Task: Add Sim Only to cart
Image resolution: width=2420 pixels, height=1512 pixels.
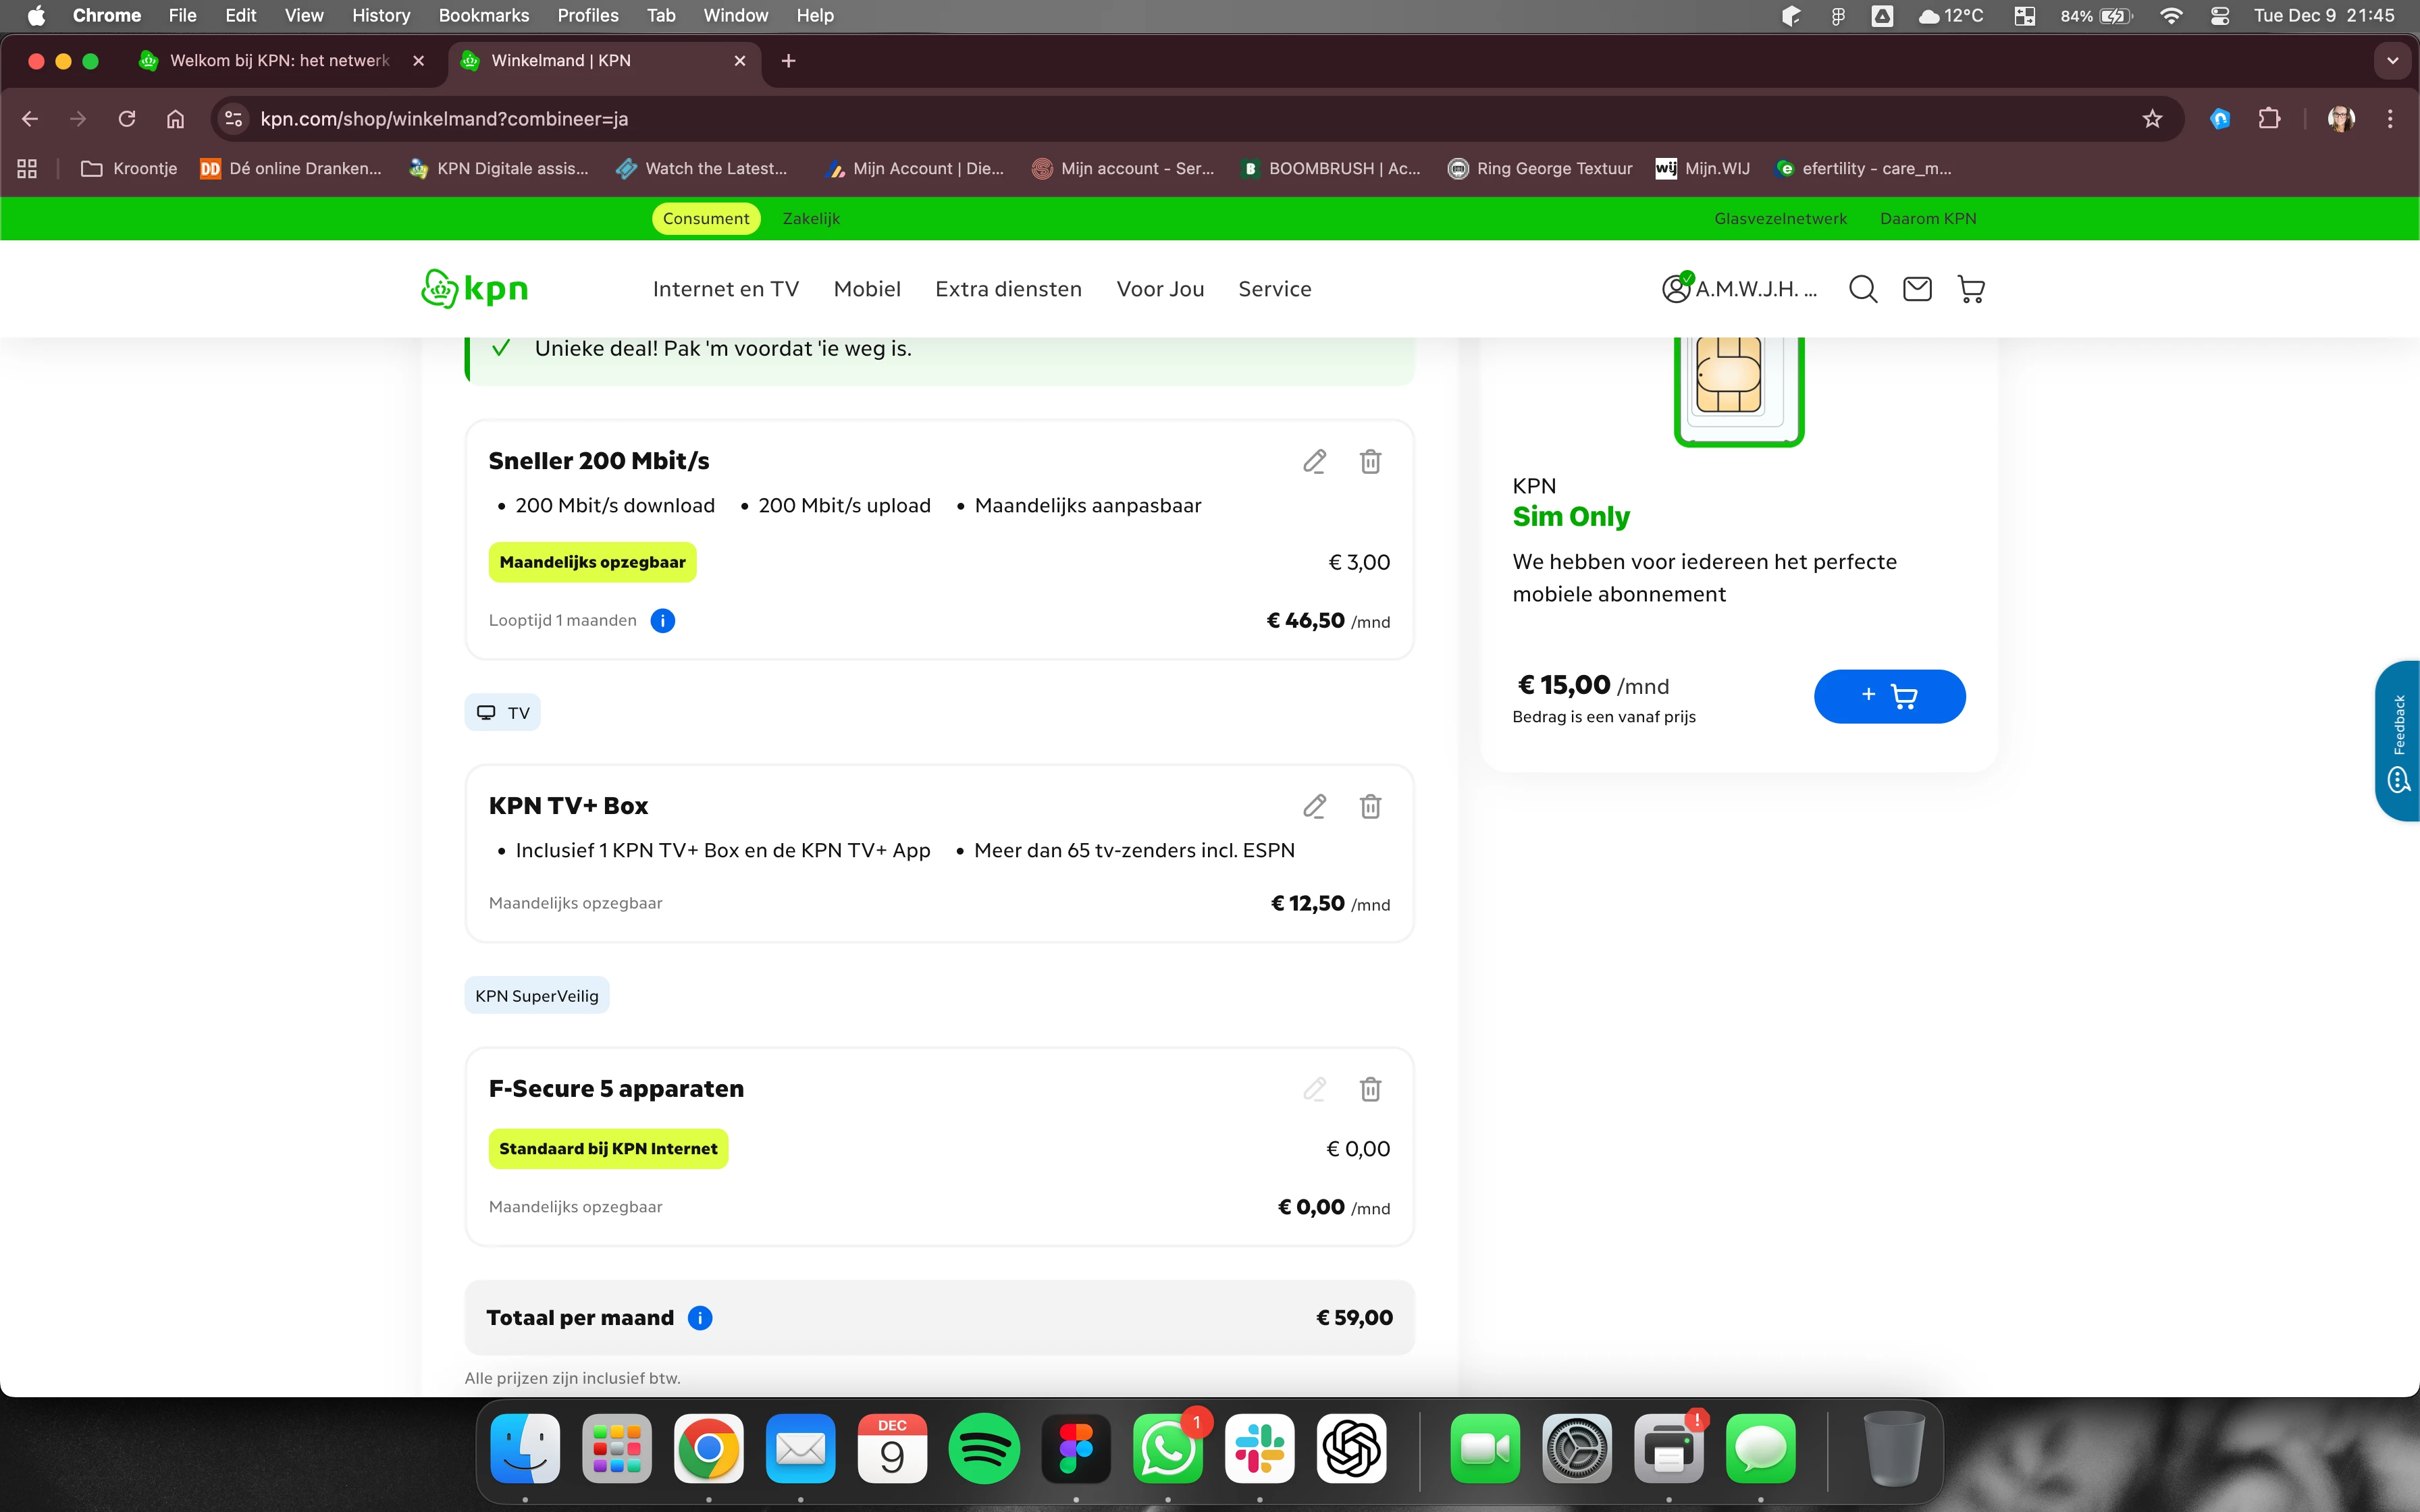Action: tap(1888, 696)
